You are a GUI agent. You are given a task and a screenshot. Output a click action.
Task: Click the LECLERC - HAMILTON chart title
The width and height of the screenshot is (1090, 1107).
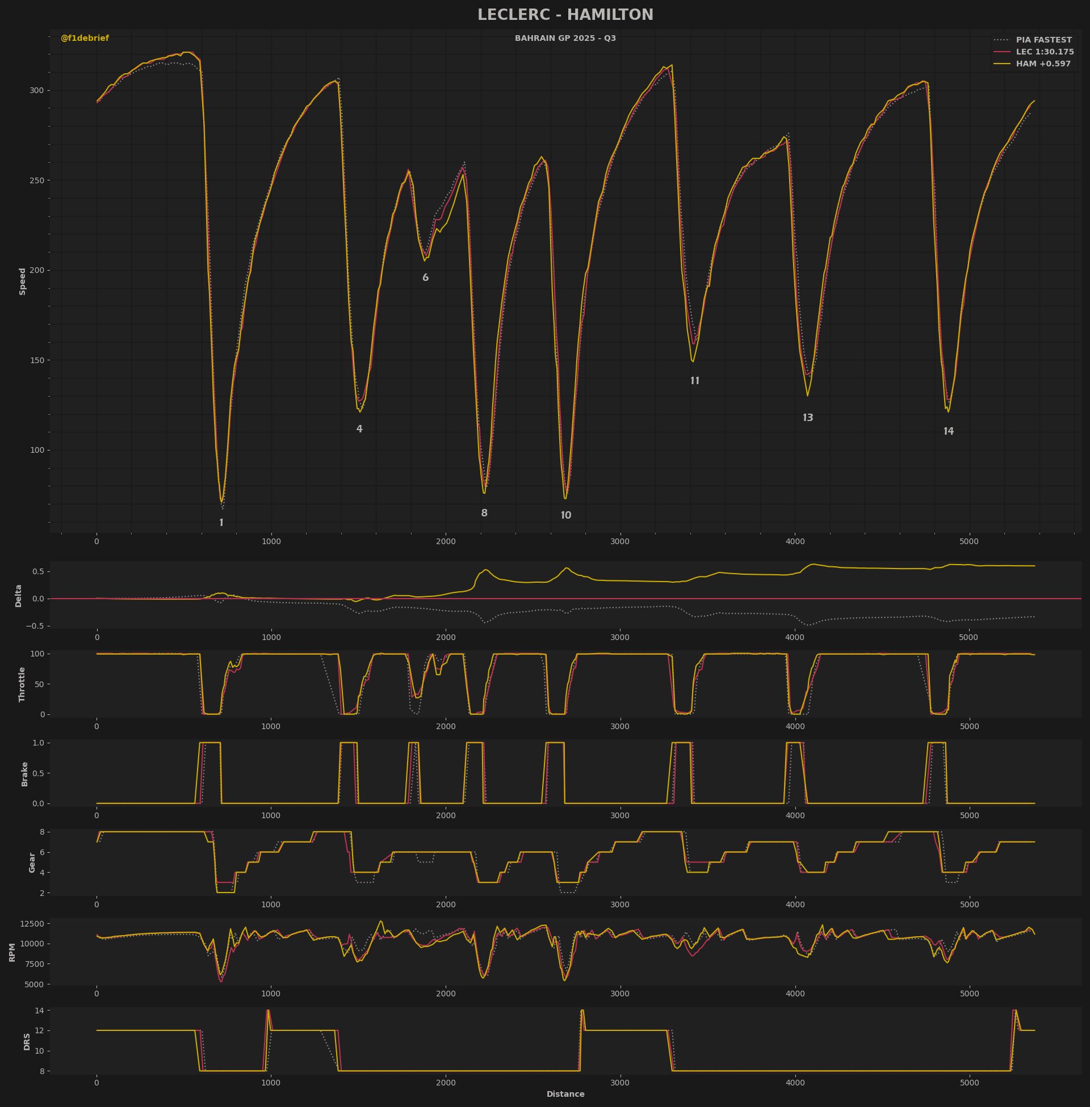point(565,15)
